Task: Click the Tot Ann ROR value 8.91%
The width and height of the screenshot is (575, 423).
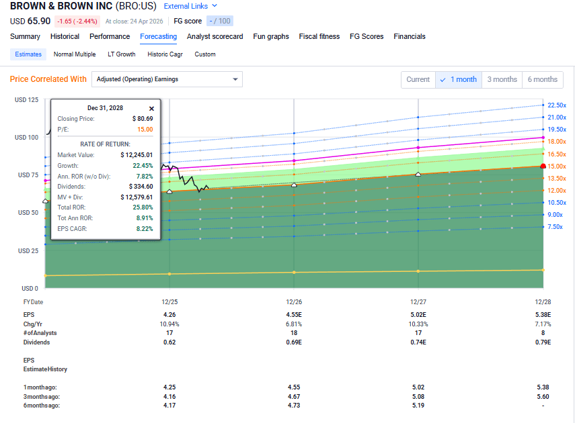Action: coord(145,218)
